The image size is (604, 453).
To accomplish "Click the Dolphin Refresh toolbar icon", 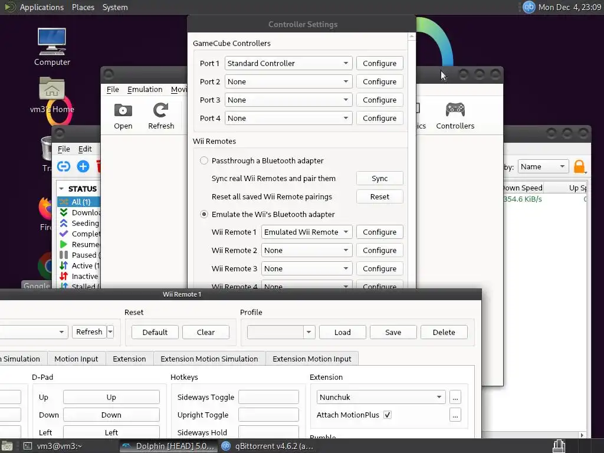I will point(161,116).
